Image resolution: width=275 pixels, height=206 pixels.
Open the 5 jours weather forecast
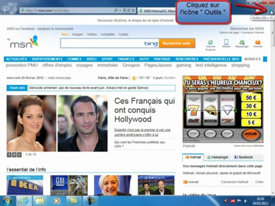158,78
